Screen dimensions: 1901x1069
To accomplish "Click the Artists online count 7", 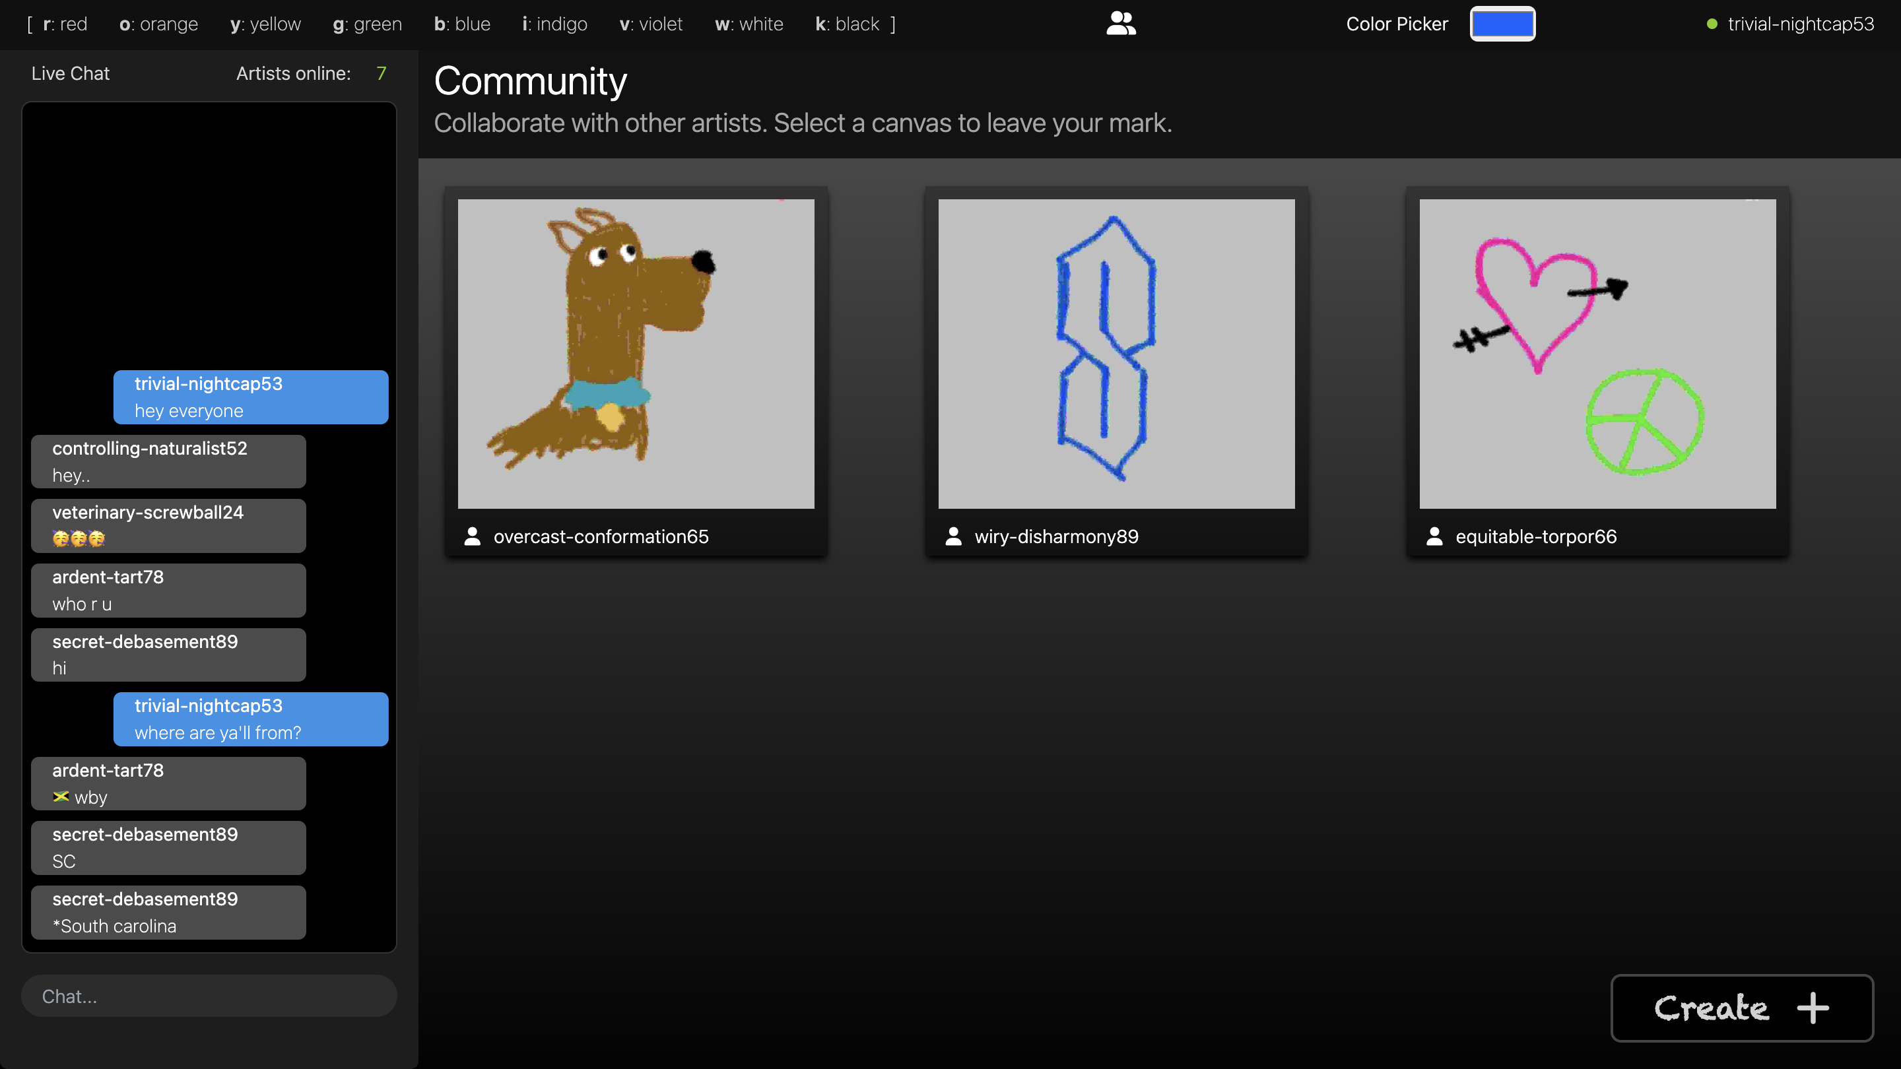I will coord(381,73).
